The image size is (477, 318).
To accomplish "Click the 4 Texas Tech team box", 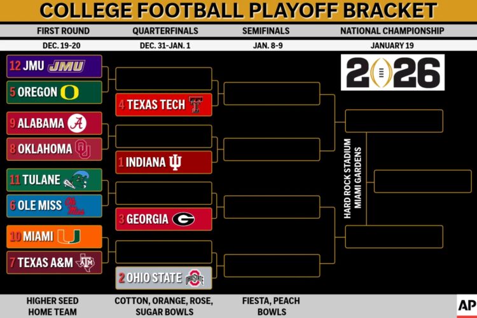I will pyautogui.click(x=163, y=105).
